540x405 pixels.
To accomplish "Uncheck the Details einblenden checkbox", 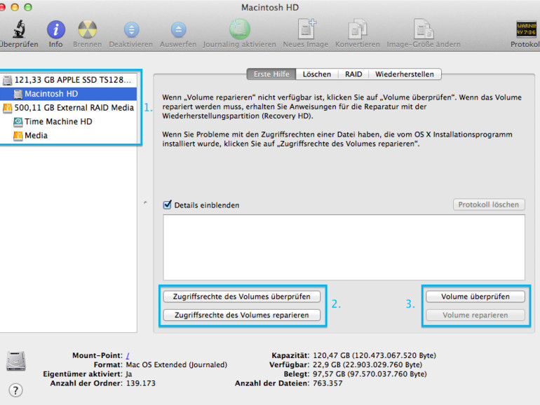I will (x=168, y=205).
